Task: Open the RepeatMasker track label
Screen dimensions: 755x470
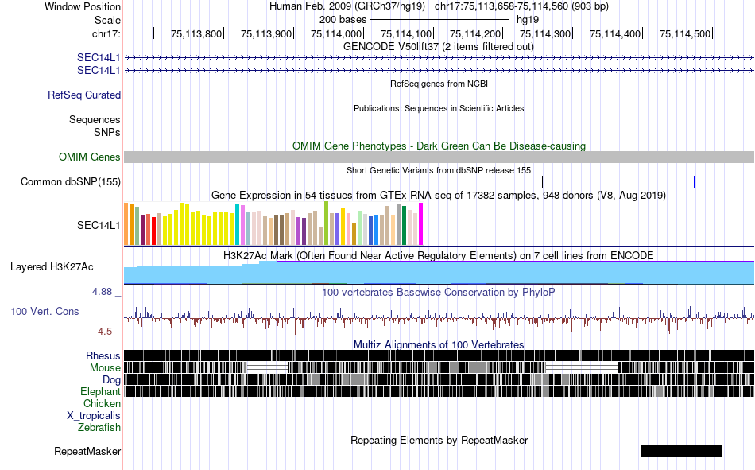Action: click(x=87, y=452)
